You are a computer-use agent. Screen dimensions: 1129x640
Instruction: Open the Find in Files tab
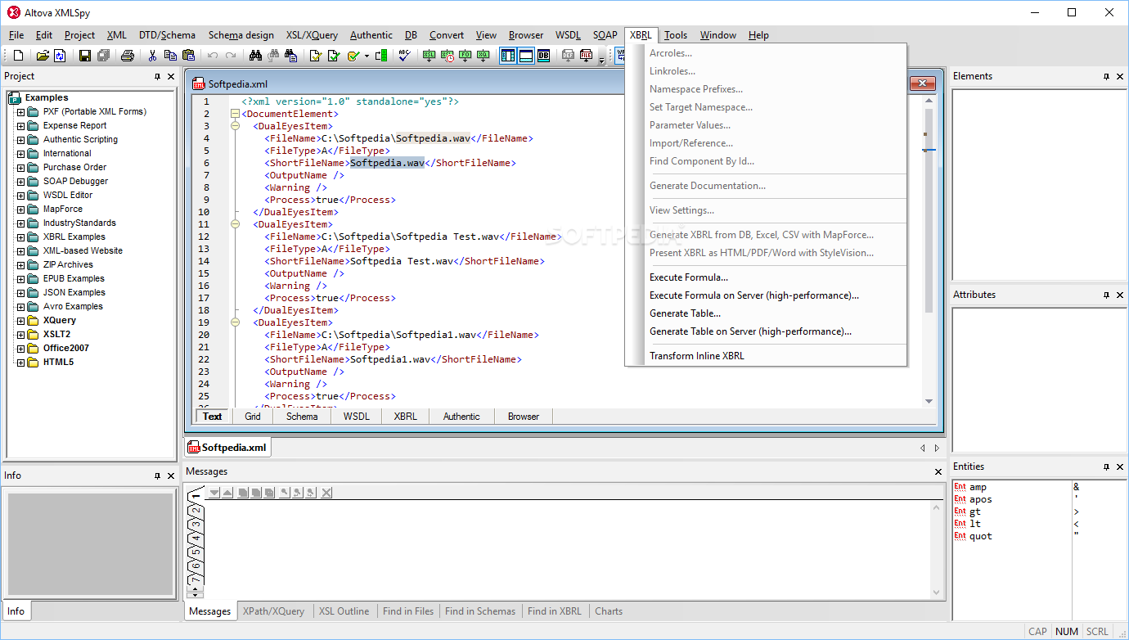click(x=408, y=611)
